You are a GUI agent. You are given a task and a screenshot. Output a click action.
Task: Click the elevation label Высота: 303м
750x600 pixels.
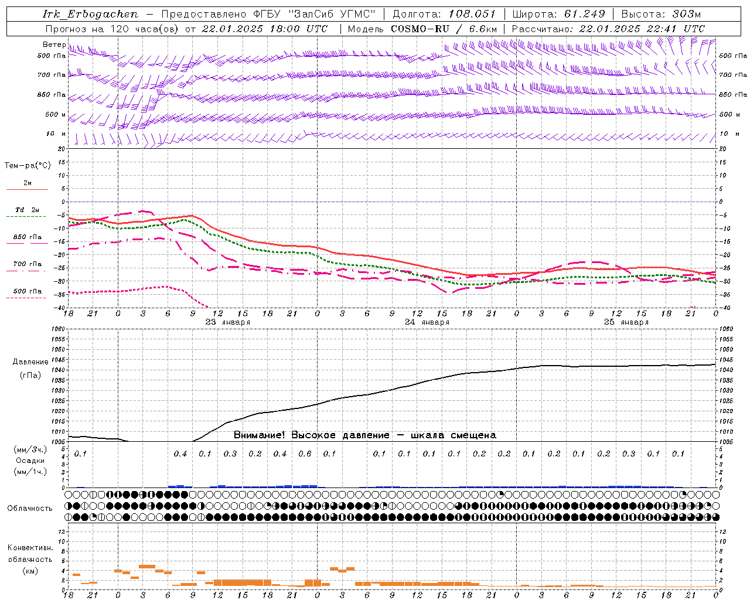[x=661, y=14]
